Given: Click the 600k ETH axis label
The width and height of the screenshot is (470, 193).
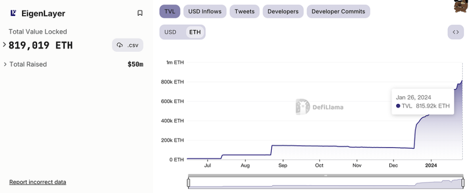Looking at the screenshot, I should click(x=173, y=102).
